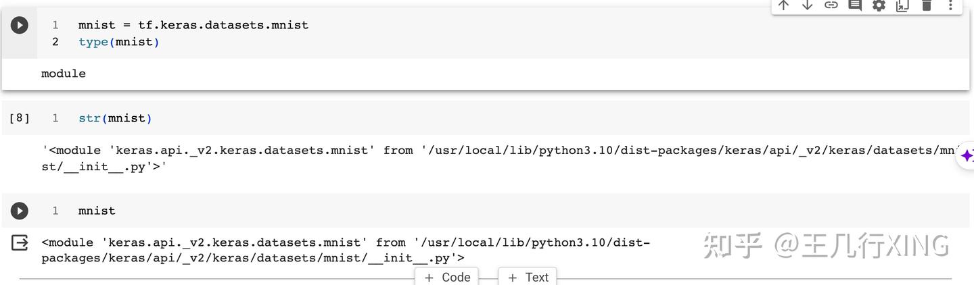This screenshot has height=285, width=974.
Task: Click the 'module' output text
Action: tap(64, 74)
